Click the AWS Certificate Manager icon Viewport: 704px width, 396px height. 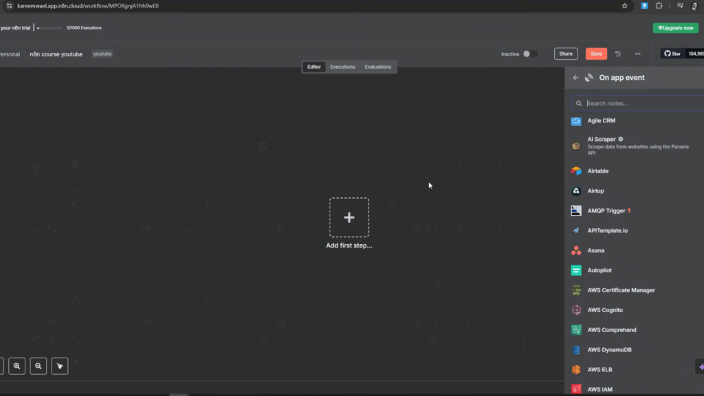[x=576, y=290]
